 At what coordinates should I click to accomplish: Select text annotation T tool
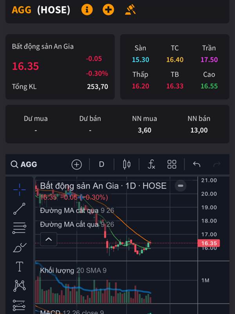pos(19,267)
